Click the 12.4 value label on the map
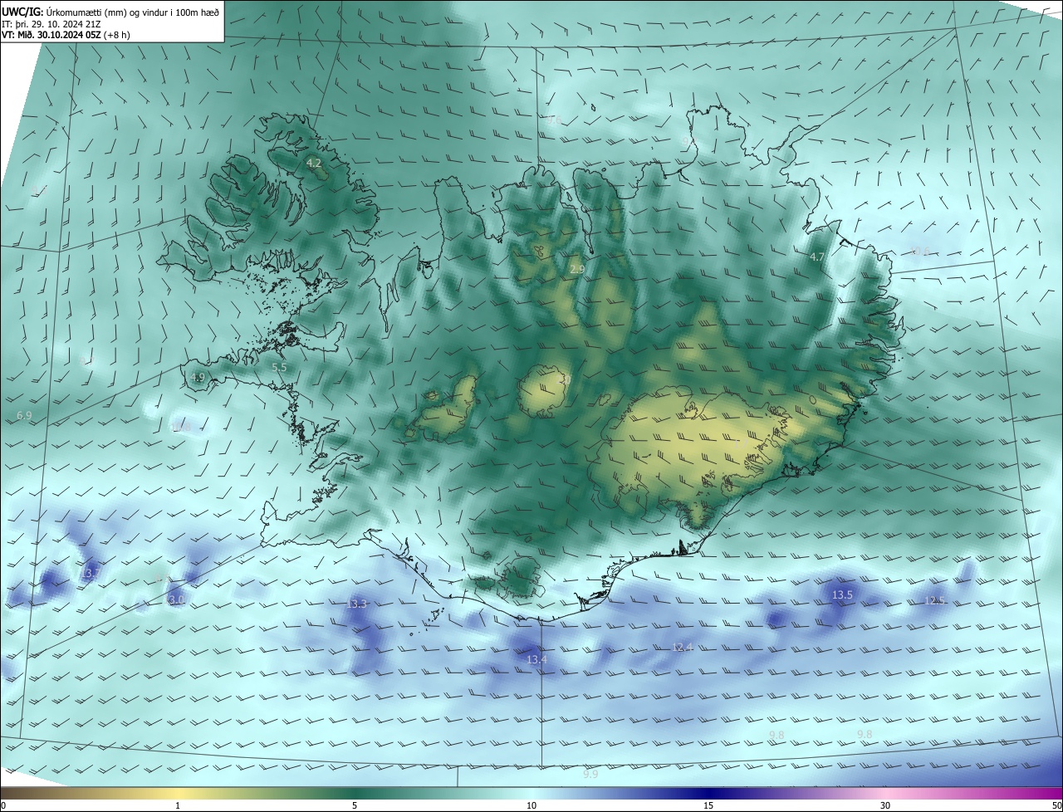1063x812 pixels. [x=682, y=647]
